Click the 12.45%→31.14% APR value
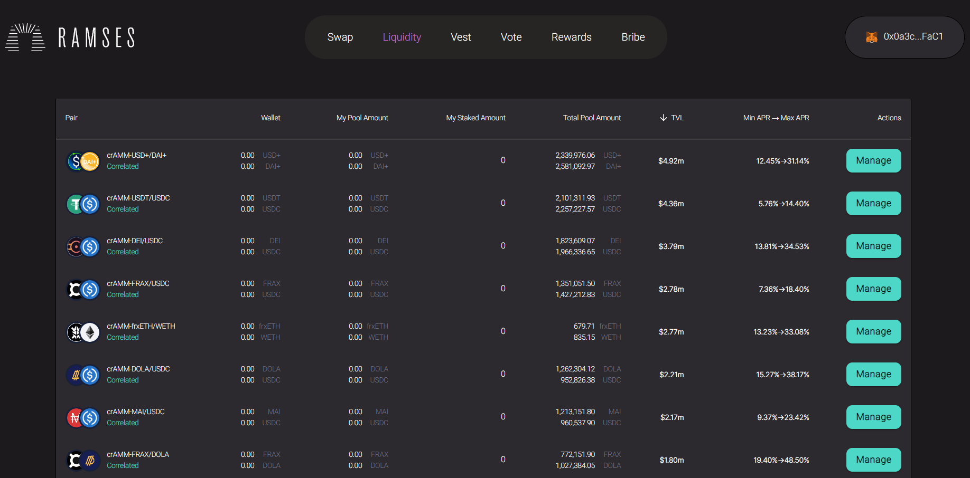The image size is (970, 478). [782, 161]
